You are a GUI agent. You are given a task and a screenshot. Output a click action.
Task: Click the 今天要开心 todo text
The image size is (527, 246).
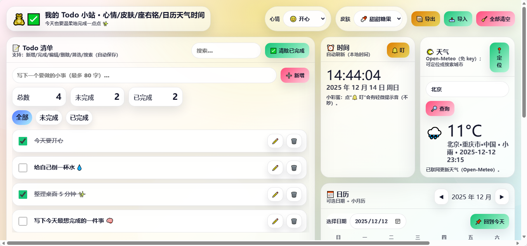[49, 141]
